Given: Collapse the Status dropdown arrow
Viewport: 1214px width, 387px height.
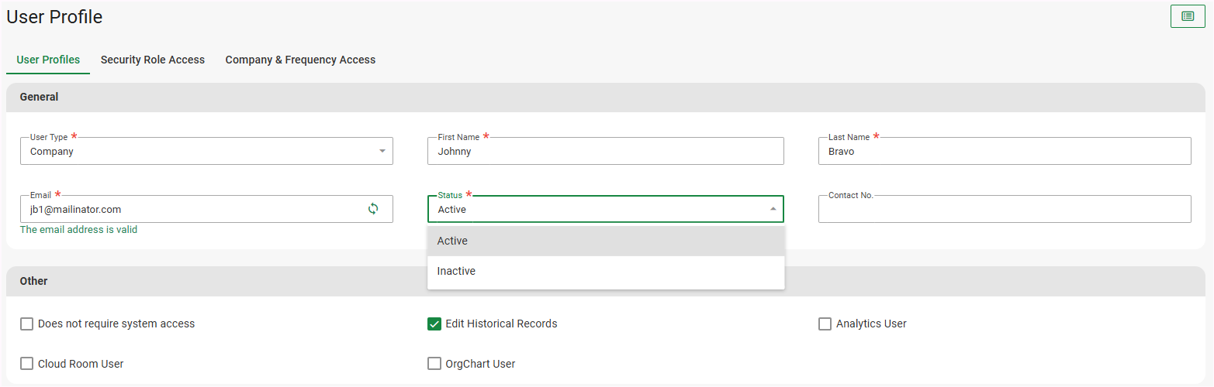Looking at the screenshot, I should point(773,209).
